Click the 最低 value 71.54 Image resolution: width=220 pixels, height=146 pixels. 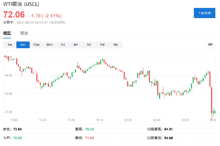[89, 138]
